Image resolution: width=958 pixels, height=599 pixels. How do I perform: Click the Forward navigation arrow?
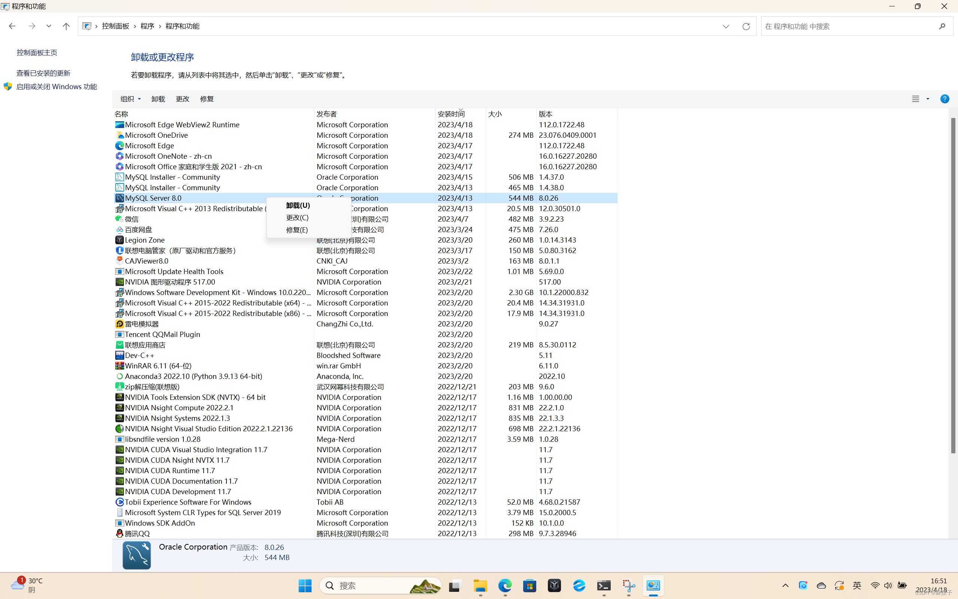[32, 26]
